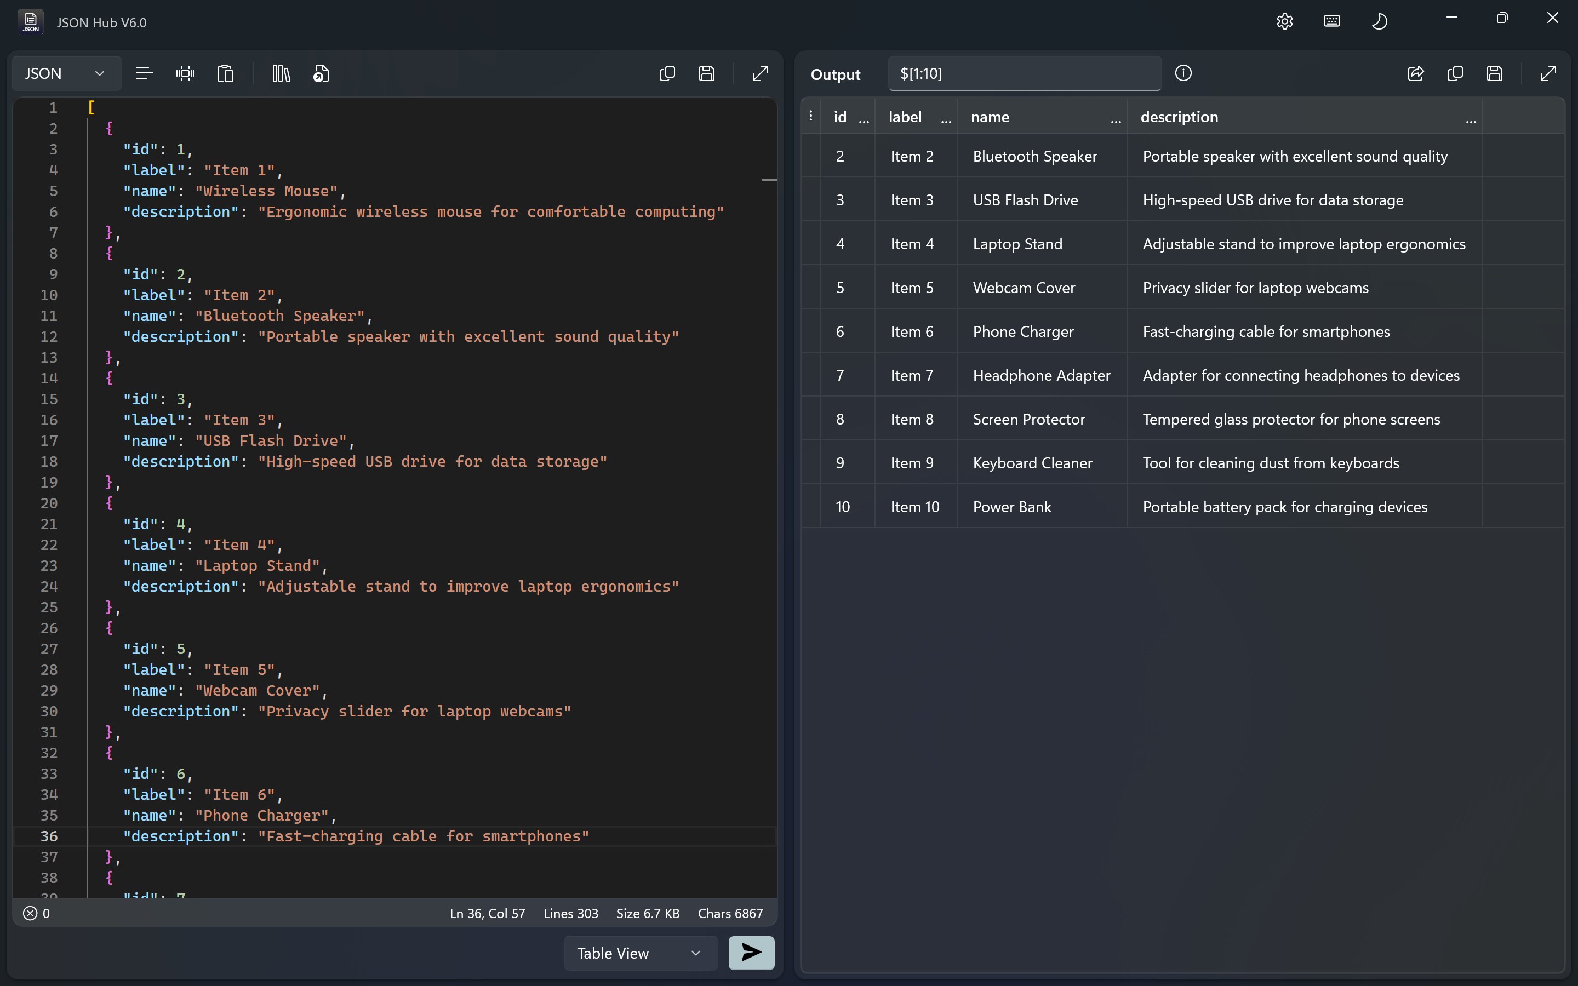The image size is (1578, 986).
Task: Open the table options via vertical dots menu
Action: coord(810,116)
